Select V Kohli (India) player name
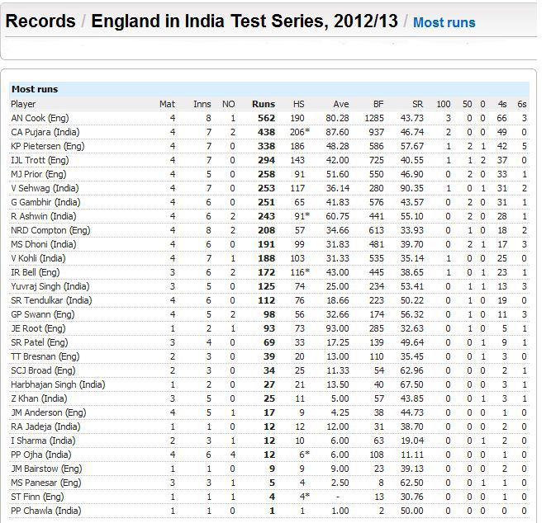The height and width of the screenshot is (523, 551). (x=38, y=258)
